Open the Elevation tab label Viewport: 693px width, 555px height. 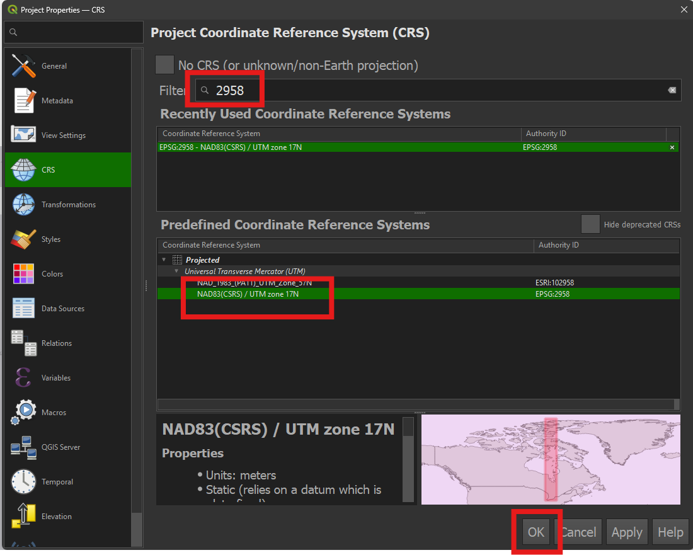click(x=57, y=517)
